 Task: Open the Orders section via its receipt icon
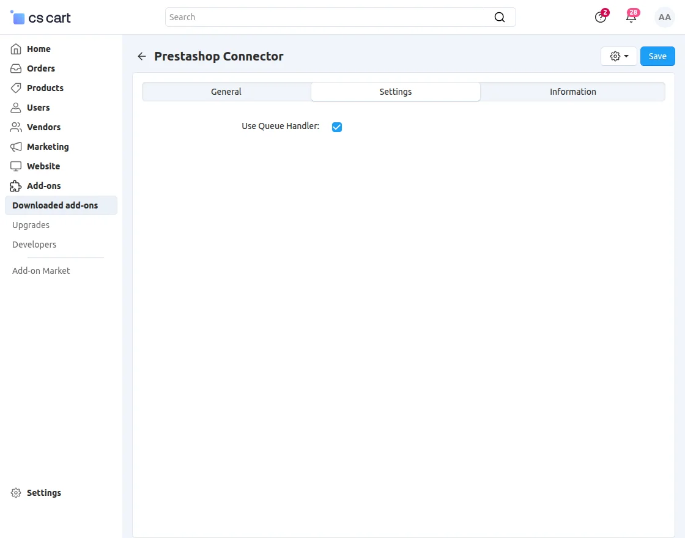[x=15, y=68]
